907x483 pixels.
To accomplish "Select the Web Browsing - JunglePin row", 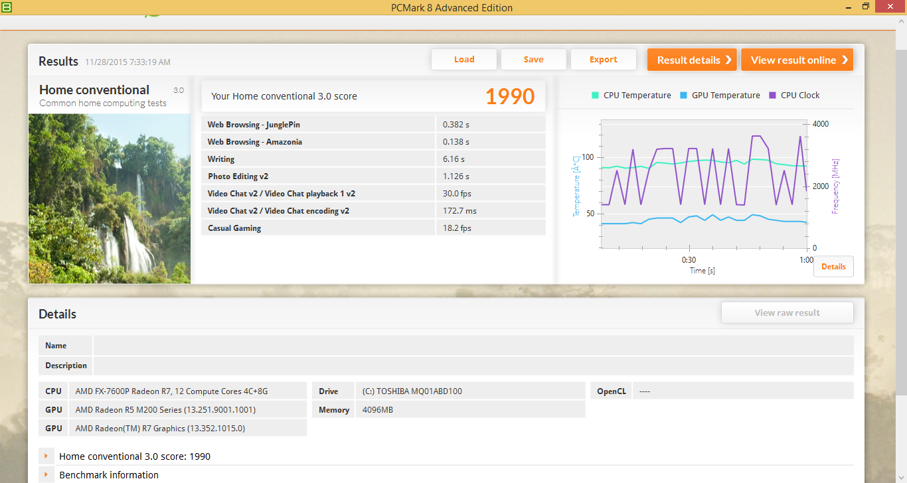I will pyautogui.click(x=373, y=125).
